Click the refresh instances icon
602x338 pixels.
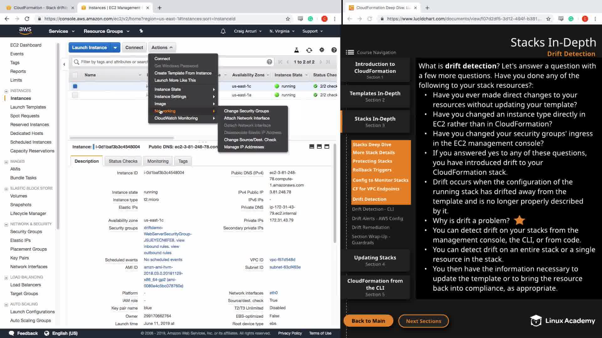click(x=309, y=50)
